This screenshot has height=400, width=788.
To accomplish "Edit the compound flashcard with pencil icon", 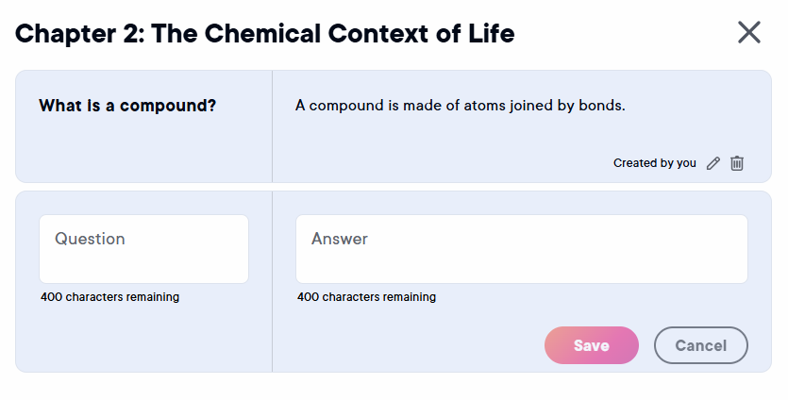I will click(713, 163).
